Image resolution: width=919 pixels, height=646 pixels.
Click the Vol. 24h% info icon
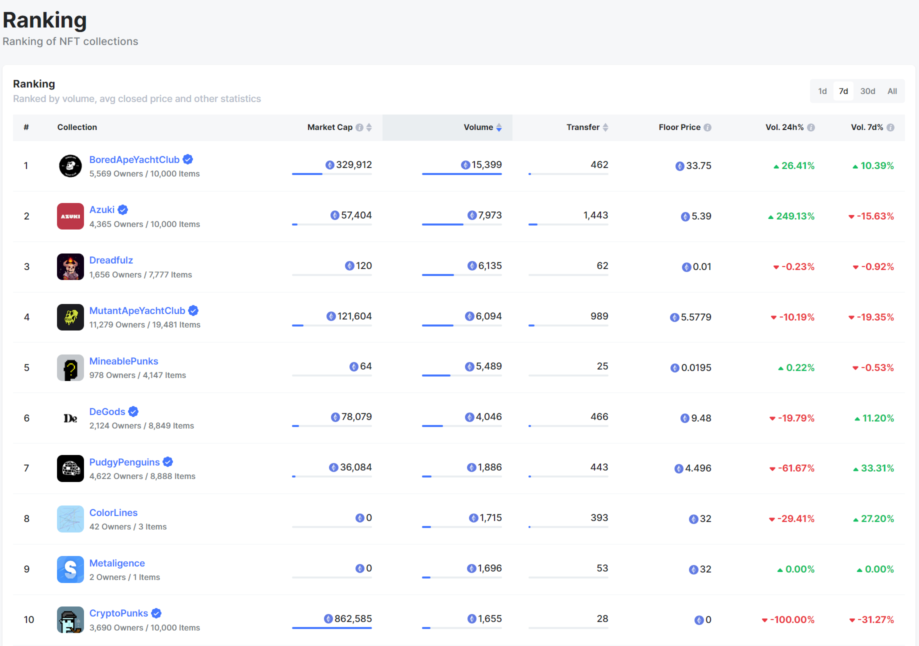coord(811,127)
